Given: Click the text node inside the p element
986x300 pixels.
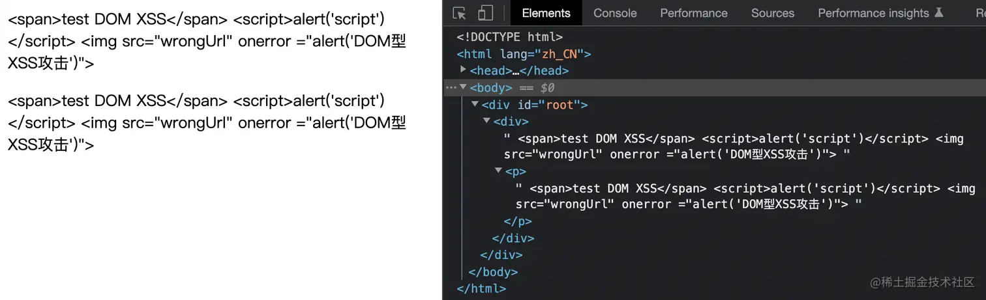Looking at the screenshot, I should [745, 197].
